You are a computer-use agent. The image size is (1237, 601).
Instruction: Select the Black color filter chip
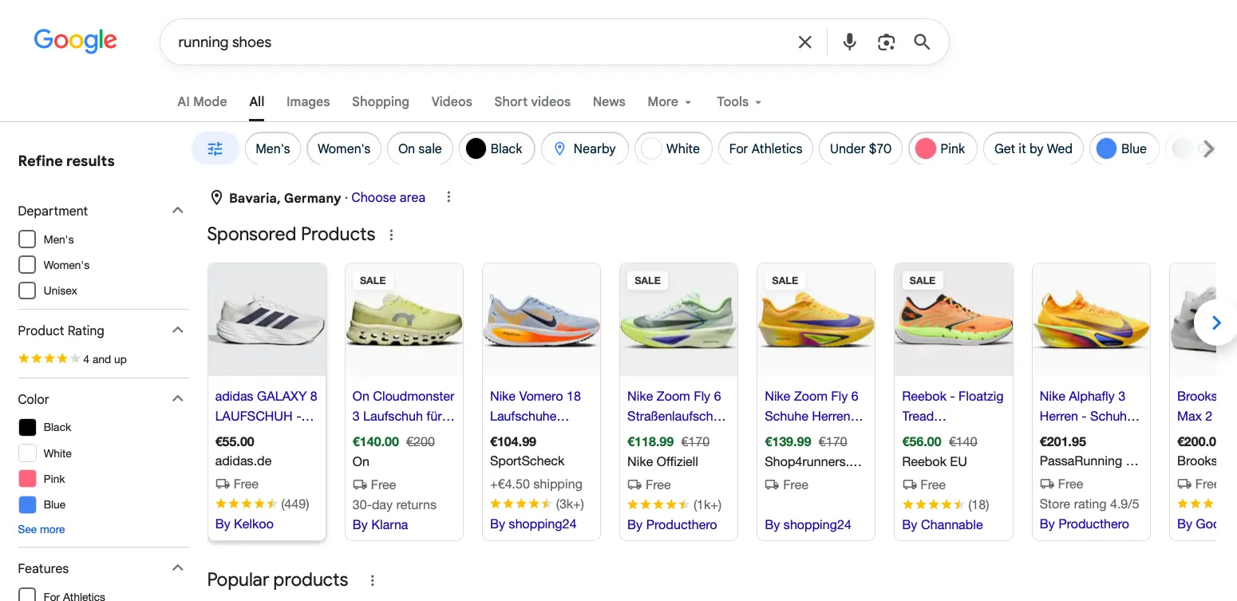[x=496, y=148]
